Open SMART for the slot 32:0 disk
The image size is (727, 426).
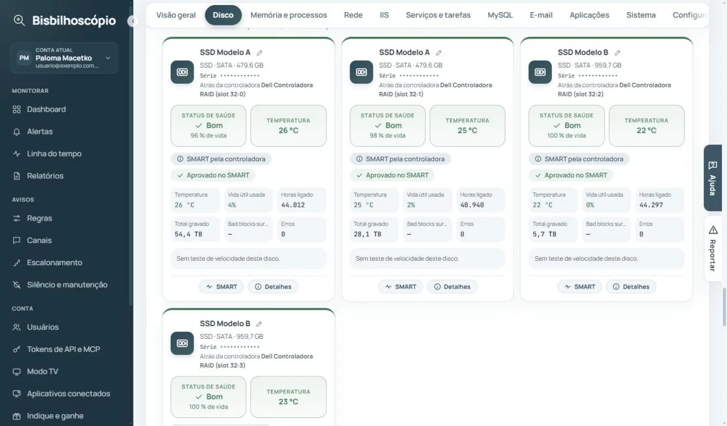click(x=221, y=287)
